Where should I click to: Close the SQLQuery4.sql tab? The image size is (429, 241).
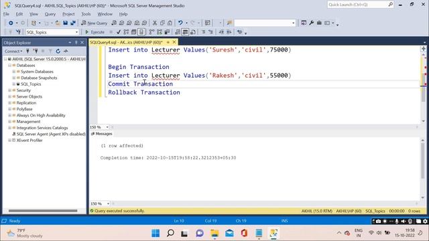point(174,42)
